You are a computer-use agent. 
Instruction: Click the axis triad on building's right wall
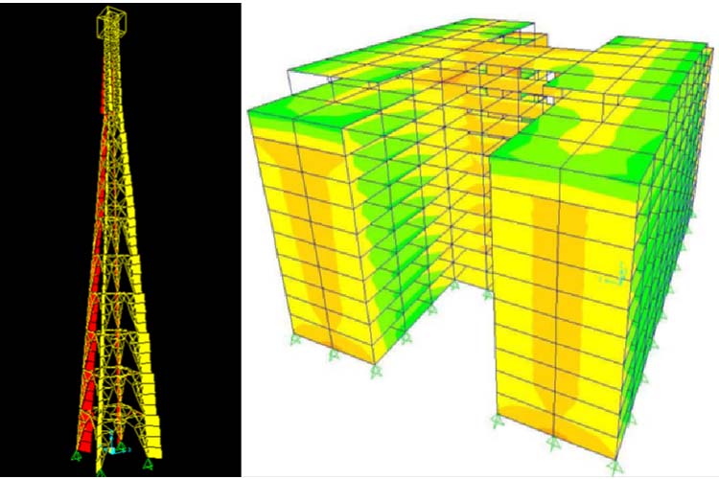pos(612,279)
